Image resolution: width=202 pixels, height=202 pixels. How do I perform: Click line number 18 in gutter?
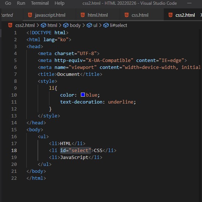tap(14, 150)
